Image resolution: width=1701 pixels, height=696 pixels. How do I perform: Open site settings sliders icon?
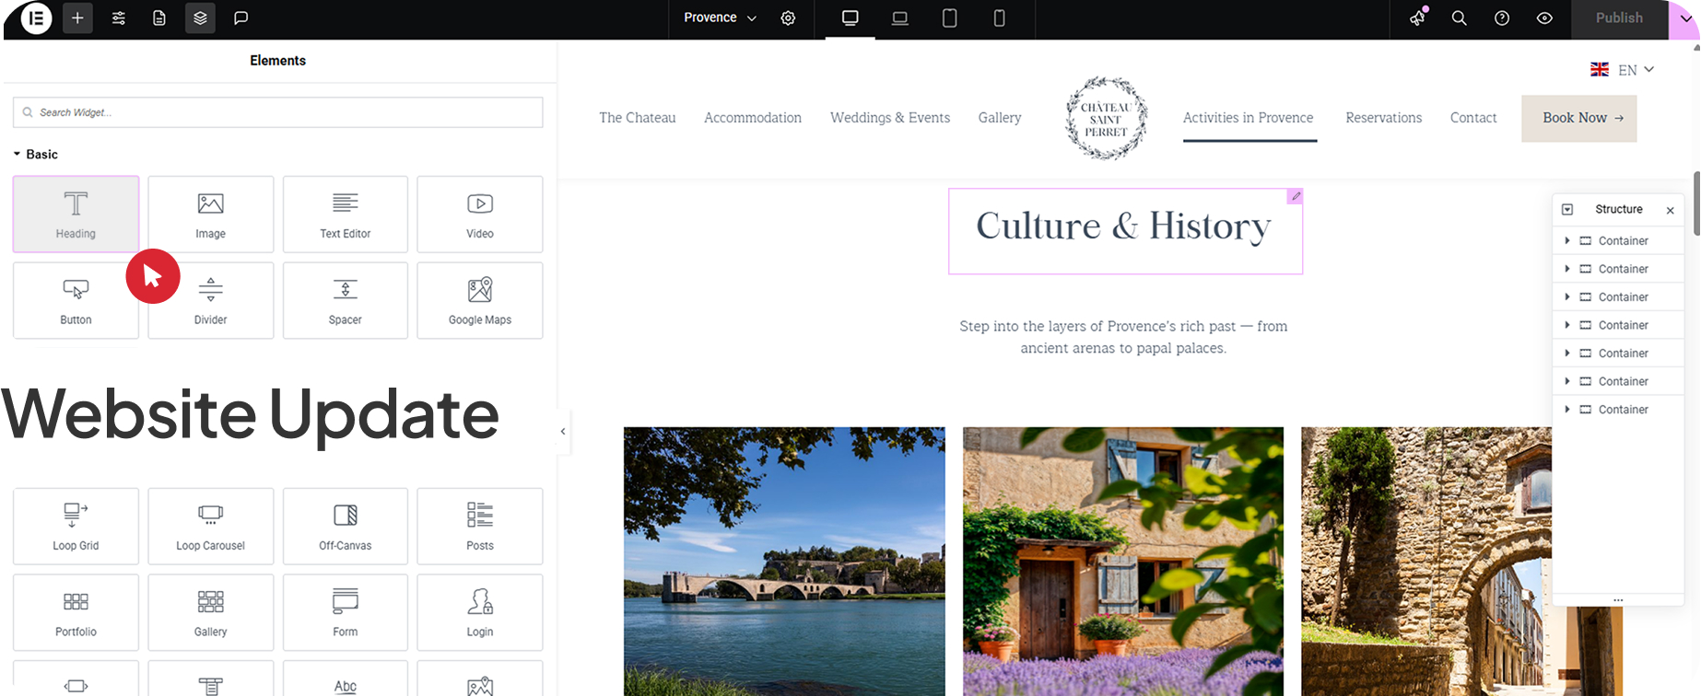pyautogui.click(x=119, y=18)
